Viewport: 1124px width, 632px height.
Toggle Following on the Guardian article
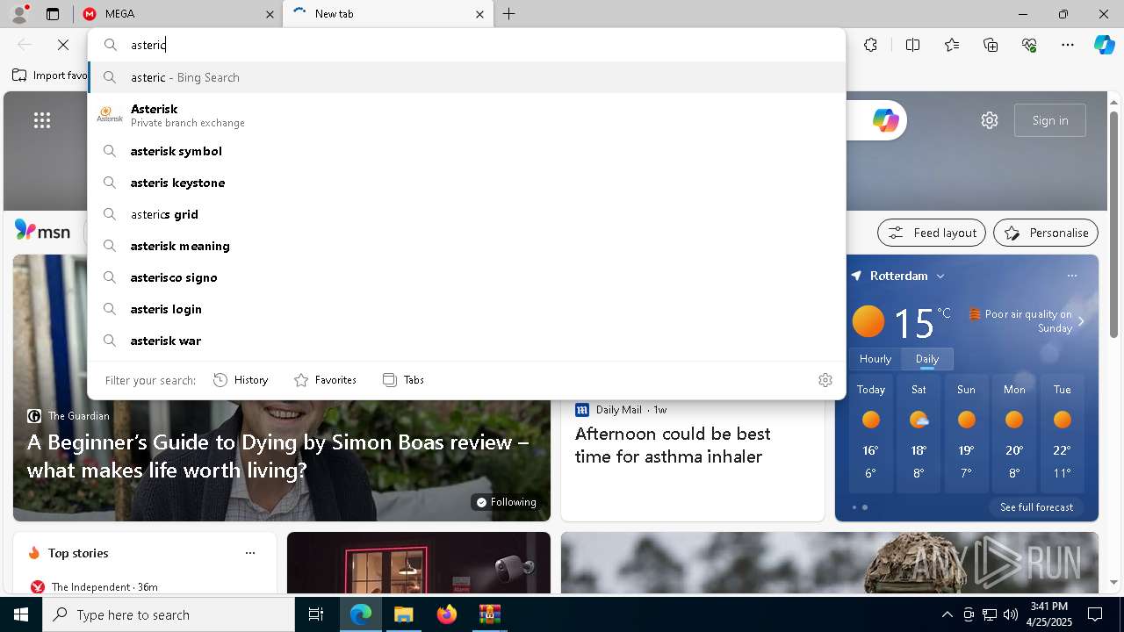tap(505, 502)
